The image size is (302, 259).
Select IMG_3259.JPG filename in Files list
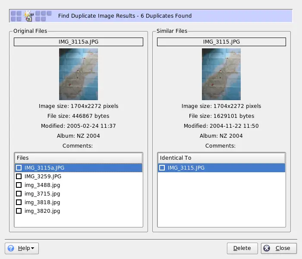point(43,176)
